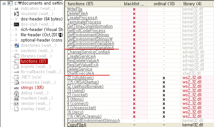The height and width of the screenshot is (127, 214).
Task: Sort by ordinal (10) column header
Action: point(164,4)
